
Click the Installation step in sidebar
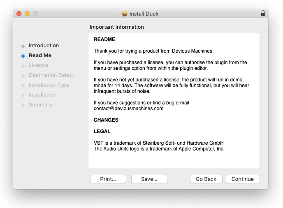click(42, 95)
